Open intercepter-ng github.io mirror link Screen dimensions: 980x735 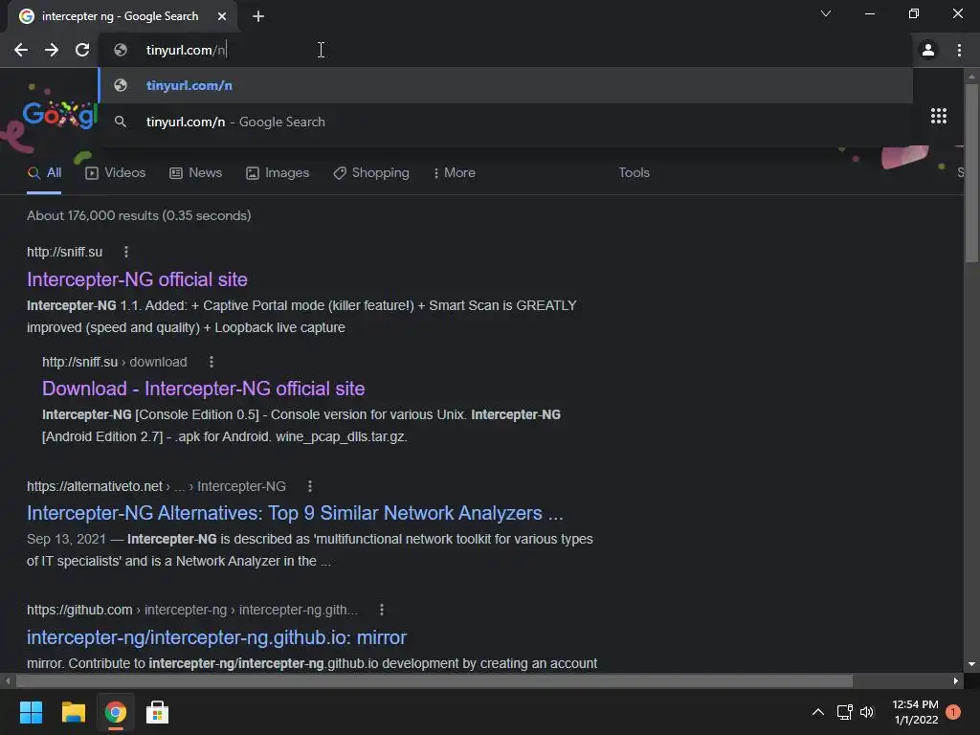point(216,637)
